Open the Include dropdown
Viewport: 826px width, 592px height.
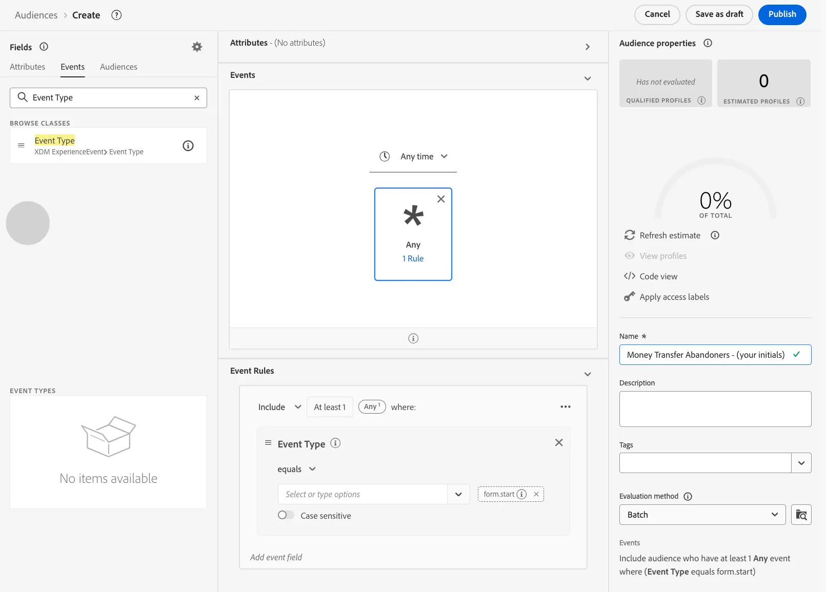click(279, 407)
